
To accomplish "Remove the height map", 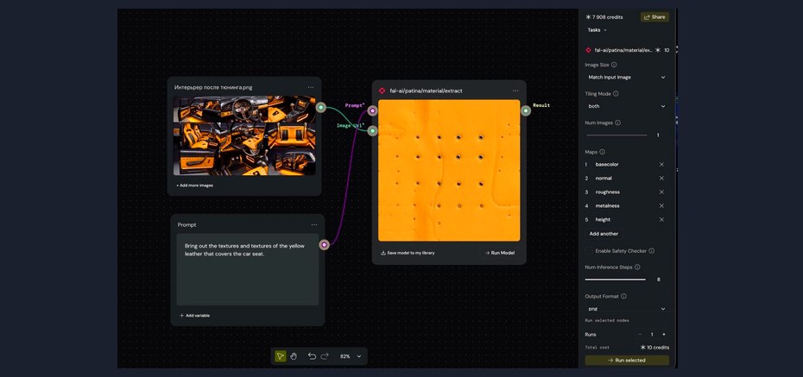I will point(661,219).
